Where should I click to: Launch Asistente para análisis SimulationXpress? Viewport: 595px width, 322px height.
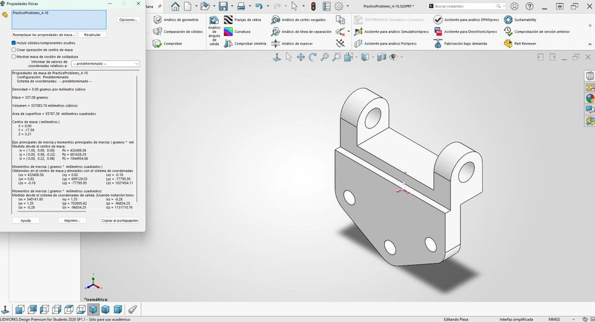(x=391, y=32)
